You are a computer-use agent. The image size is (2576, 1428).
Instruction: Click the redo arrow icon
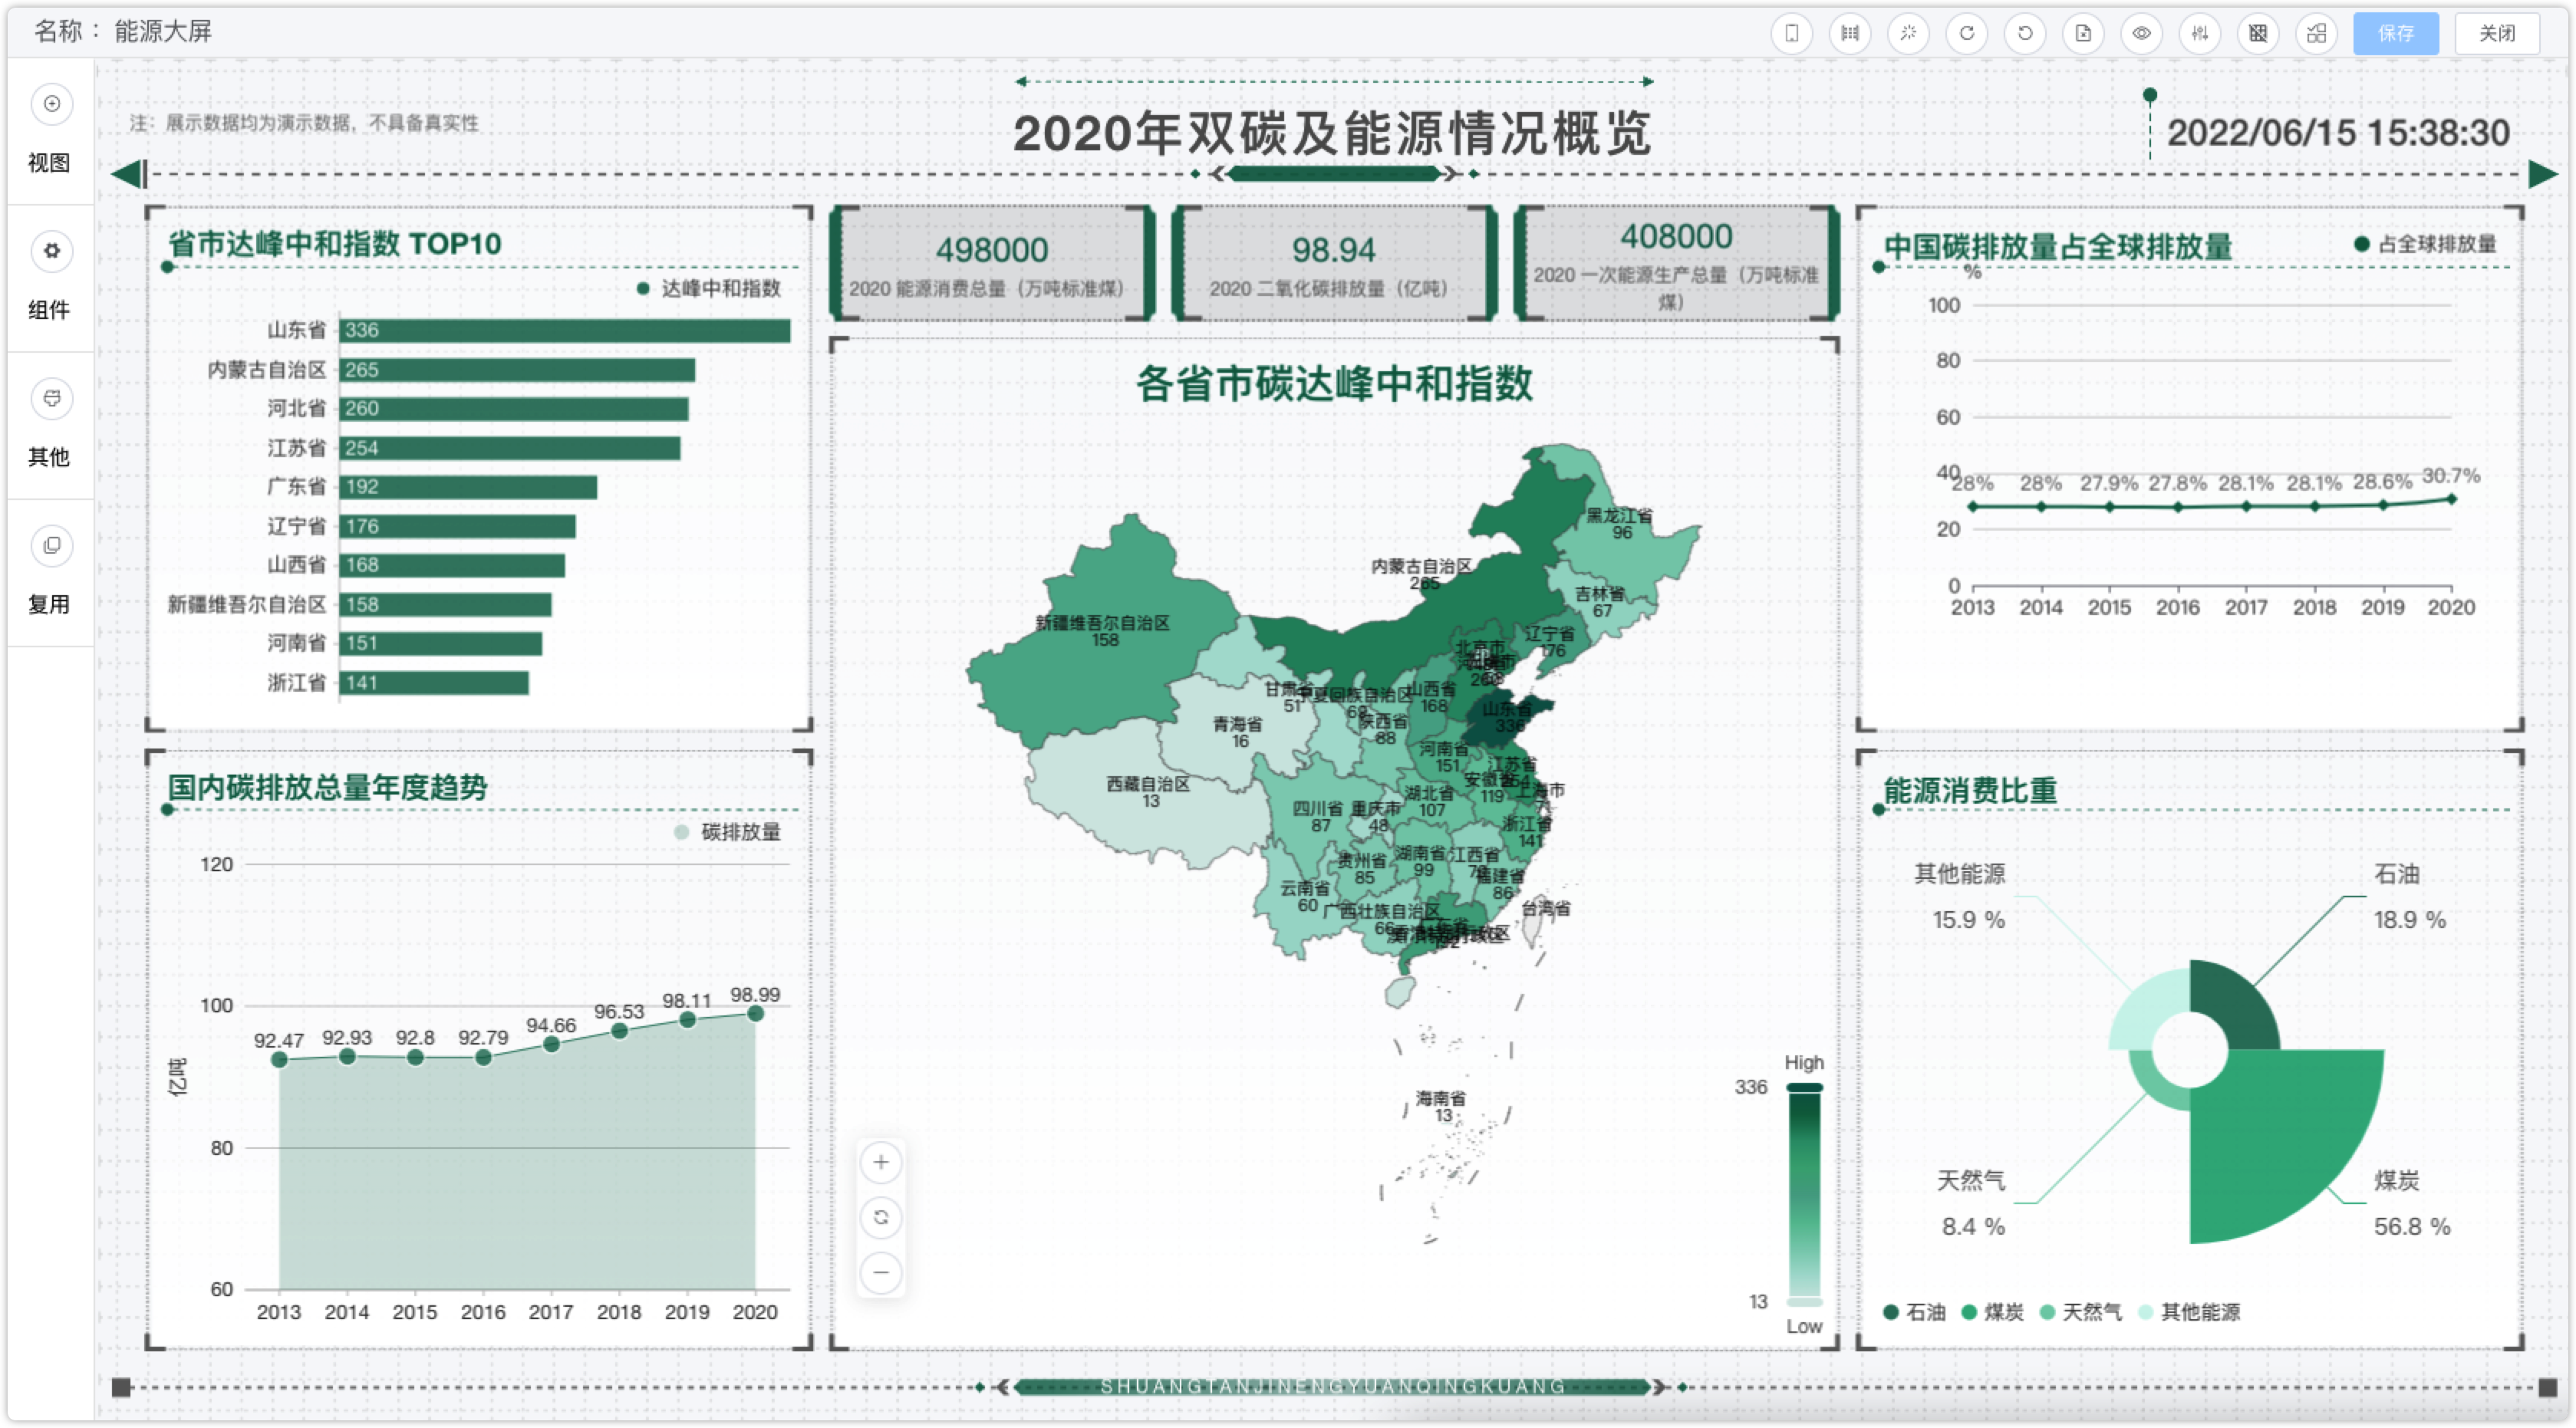coord(1967,33)
